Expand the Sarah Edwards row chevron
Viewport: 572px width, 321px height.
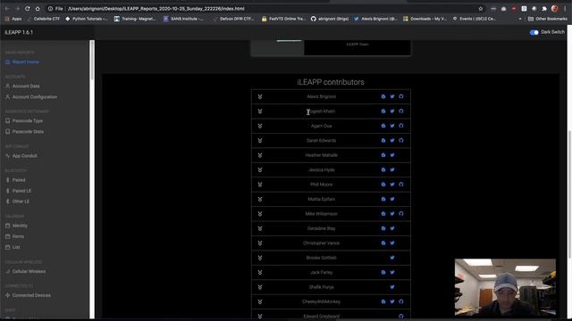pyautogui.click(x=260, y=141)
